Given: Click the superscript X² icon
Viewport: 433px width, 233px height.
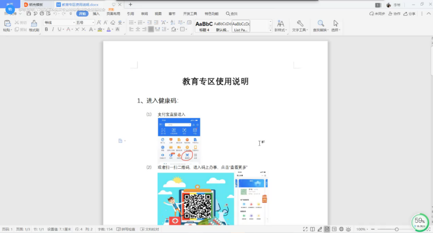Looking at the screenshot, I should point(77,29).
